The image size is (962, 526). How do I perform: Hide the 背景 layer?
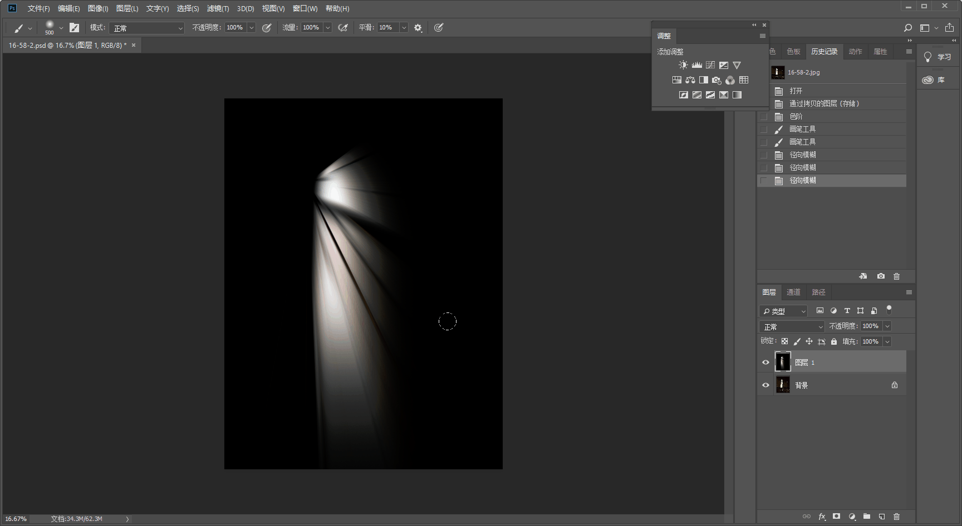pyautogui.click(x=765, y=385)
